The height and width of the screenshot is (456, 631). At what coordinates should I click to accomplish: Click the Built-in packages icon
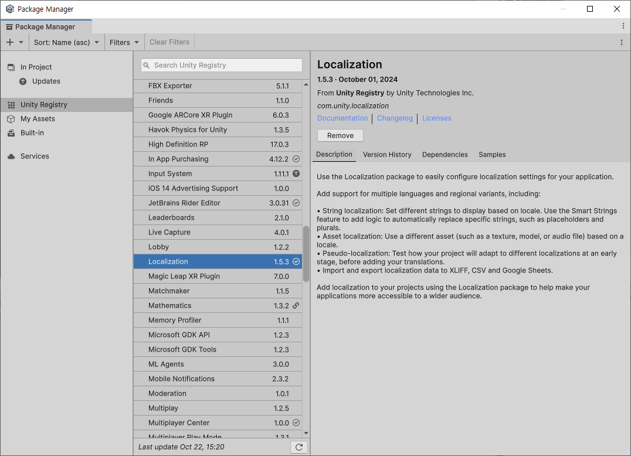[x=11, y=132]
